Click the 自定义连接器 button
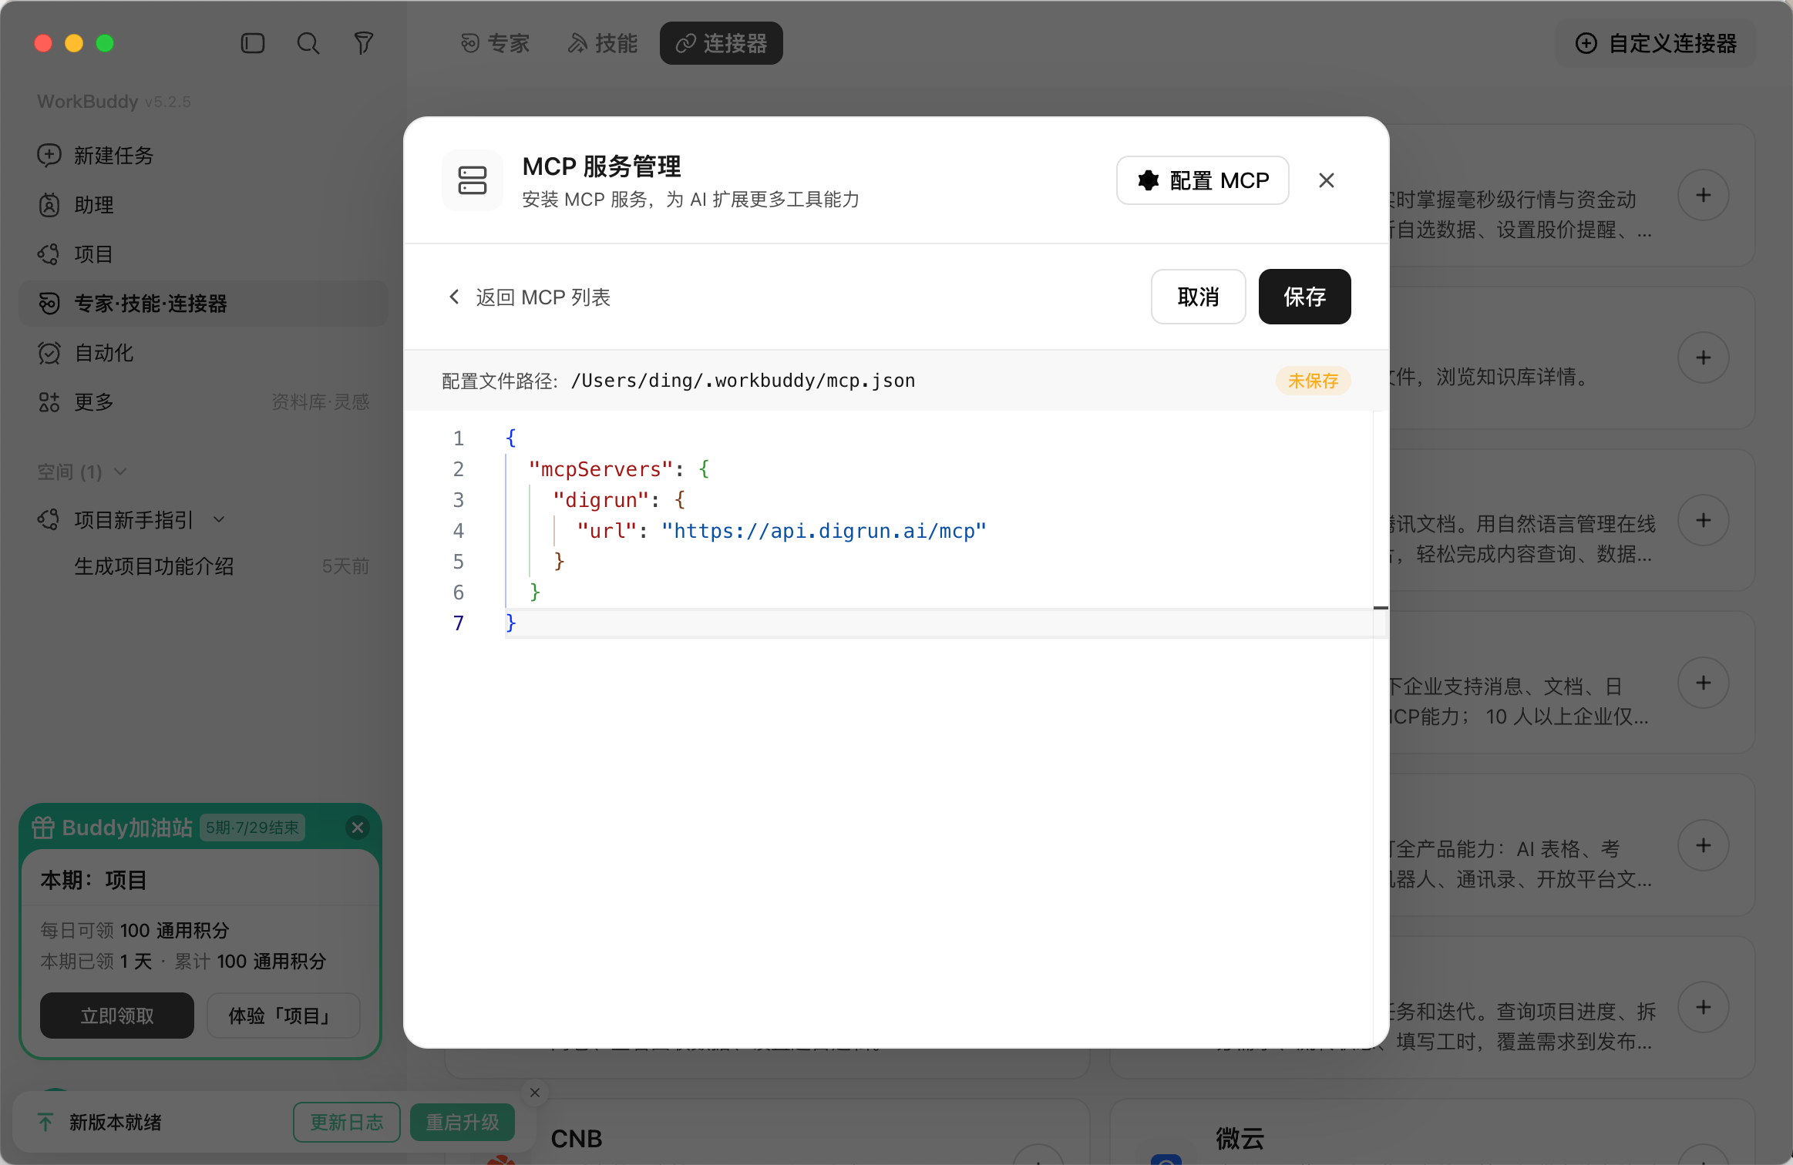 coord(1656,43)
